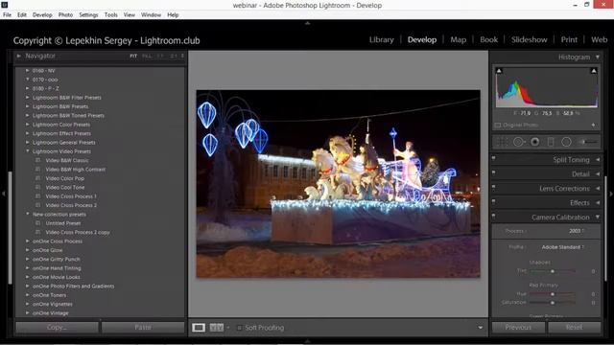
Task: Expand the Navigator panel
Action: click(18, 56)
